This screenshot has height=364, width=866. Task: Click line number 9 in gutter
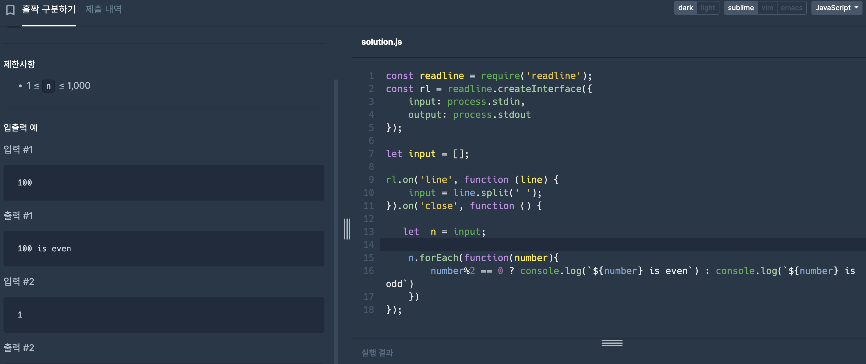click(x=371, y=179)
